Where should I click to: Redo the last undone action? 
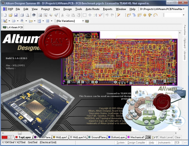point(112,15)
